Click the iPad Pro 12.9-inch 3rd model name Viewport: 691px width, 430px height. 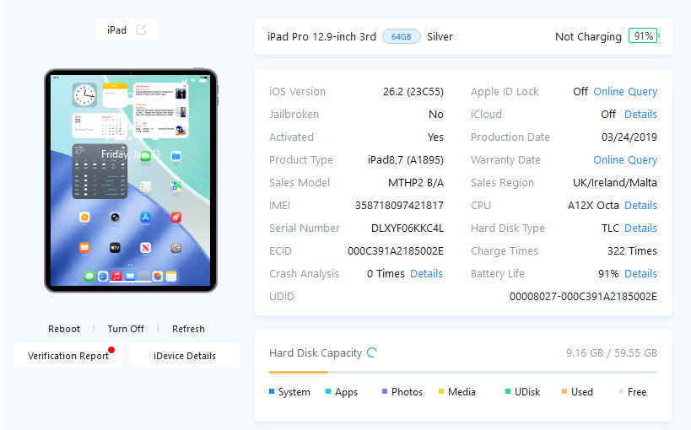(x=321, y=36)
